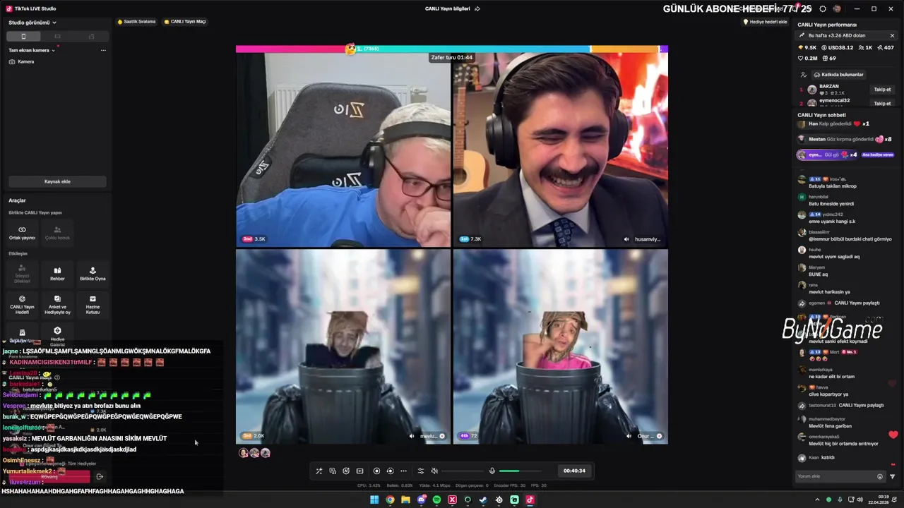Toggle mute on mevlu guest video
The width and height of the screenshot is (904, 508).
point(412,436)
